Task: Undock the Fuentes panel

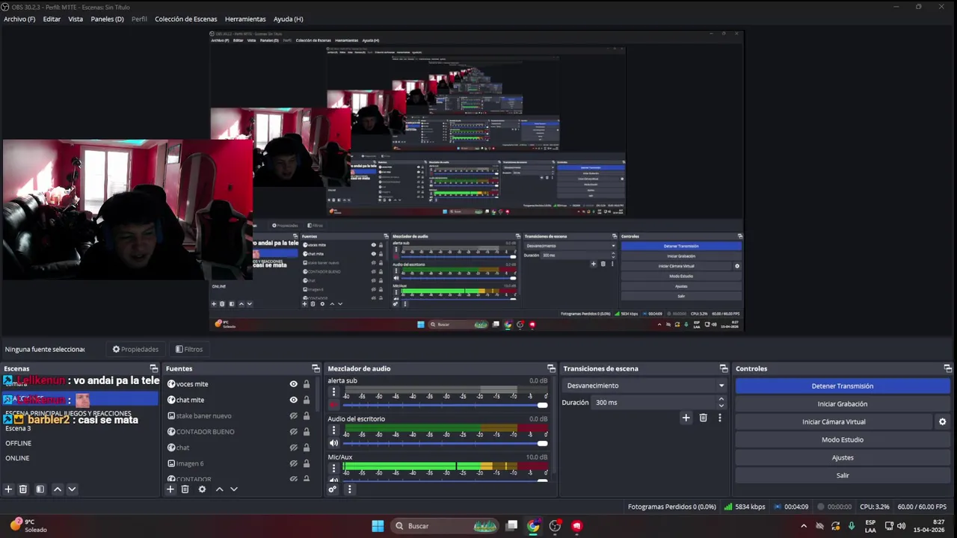Action: [x=316, y=368]
